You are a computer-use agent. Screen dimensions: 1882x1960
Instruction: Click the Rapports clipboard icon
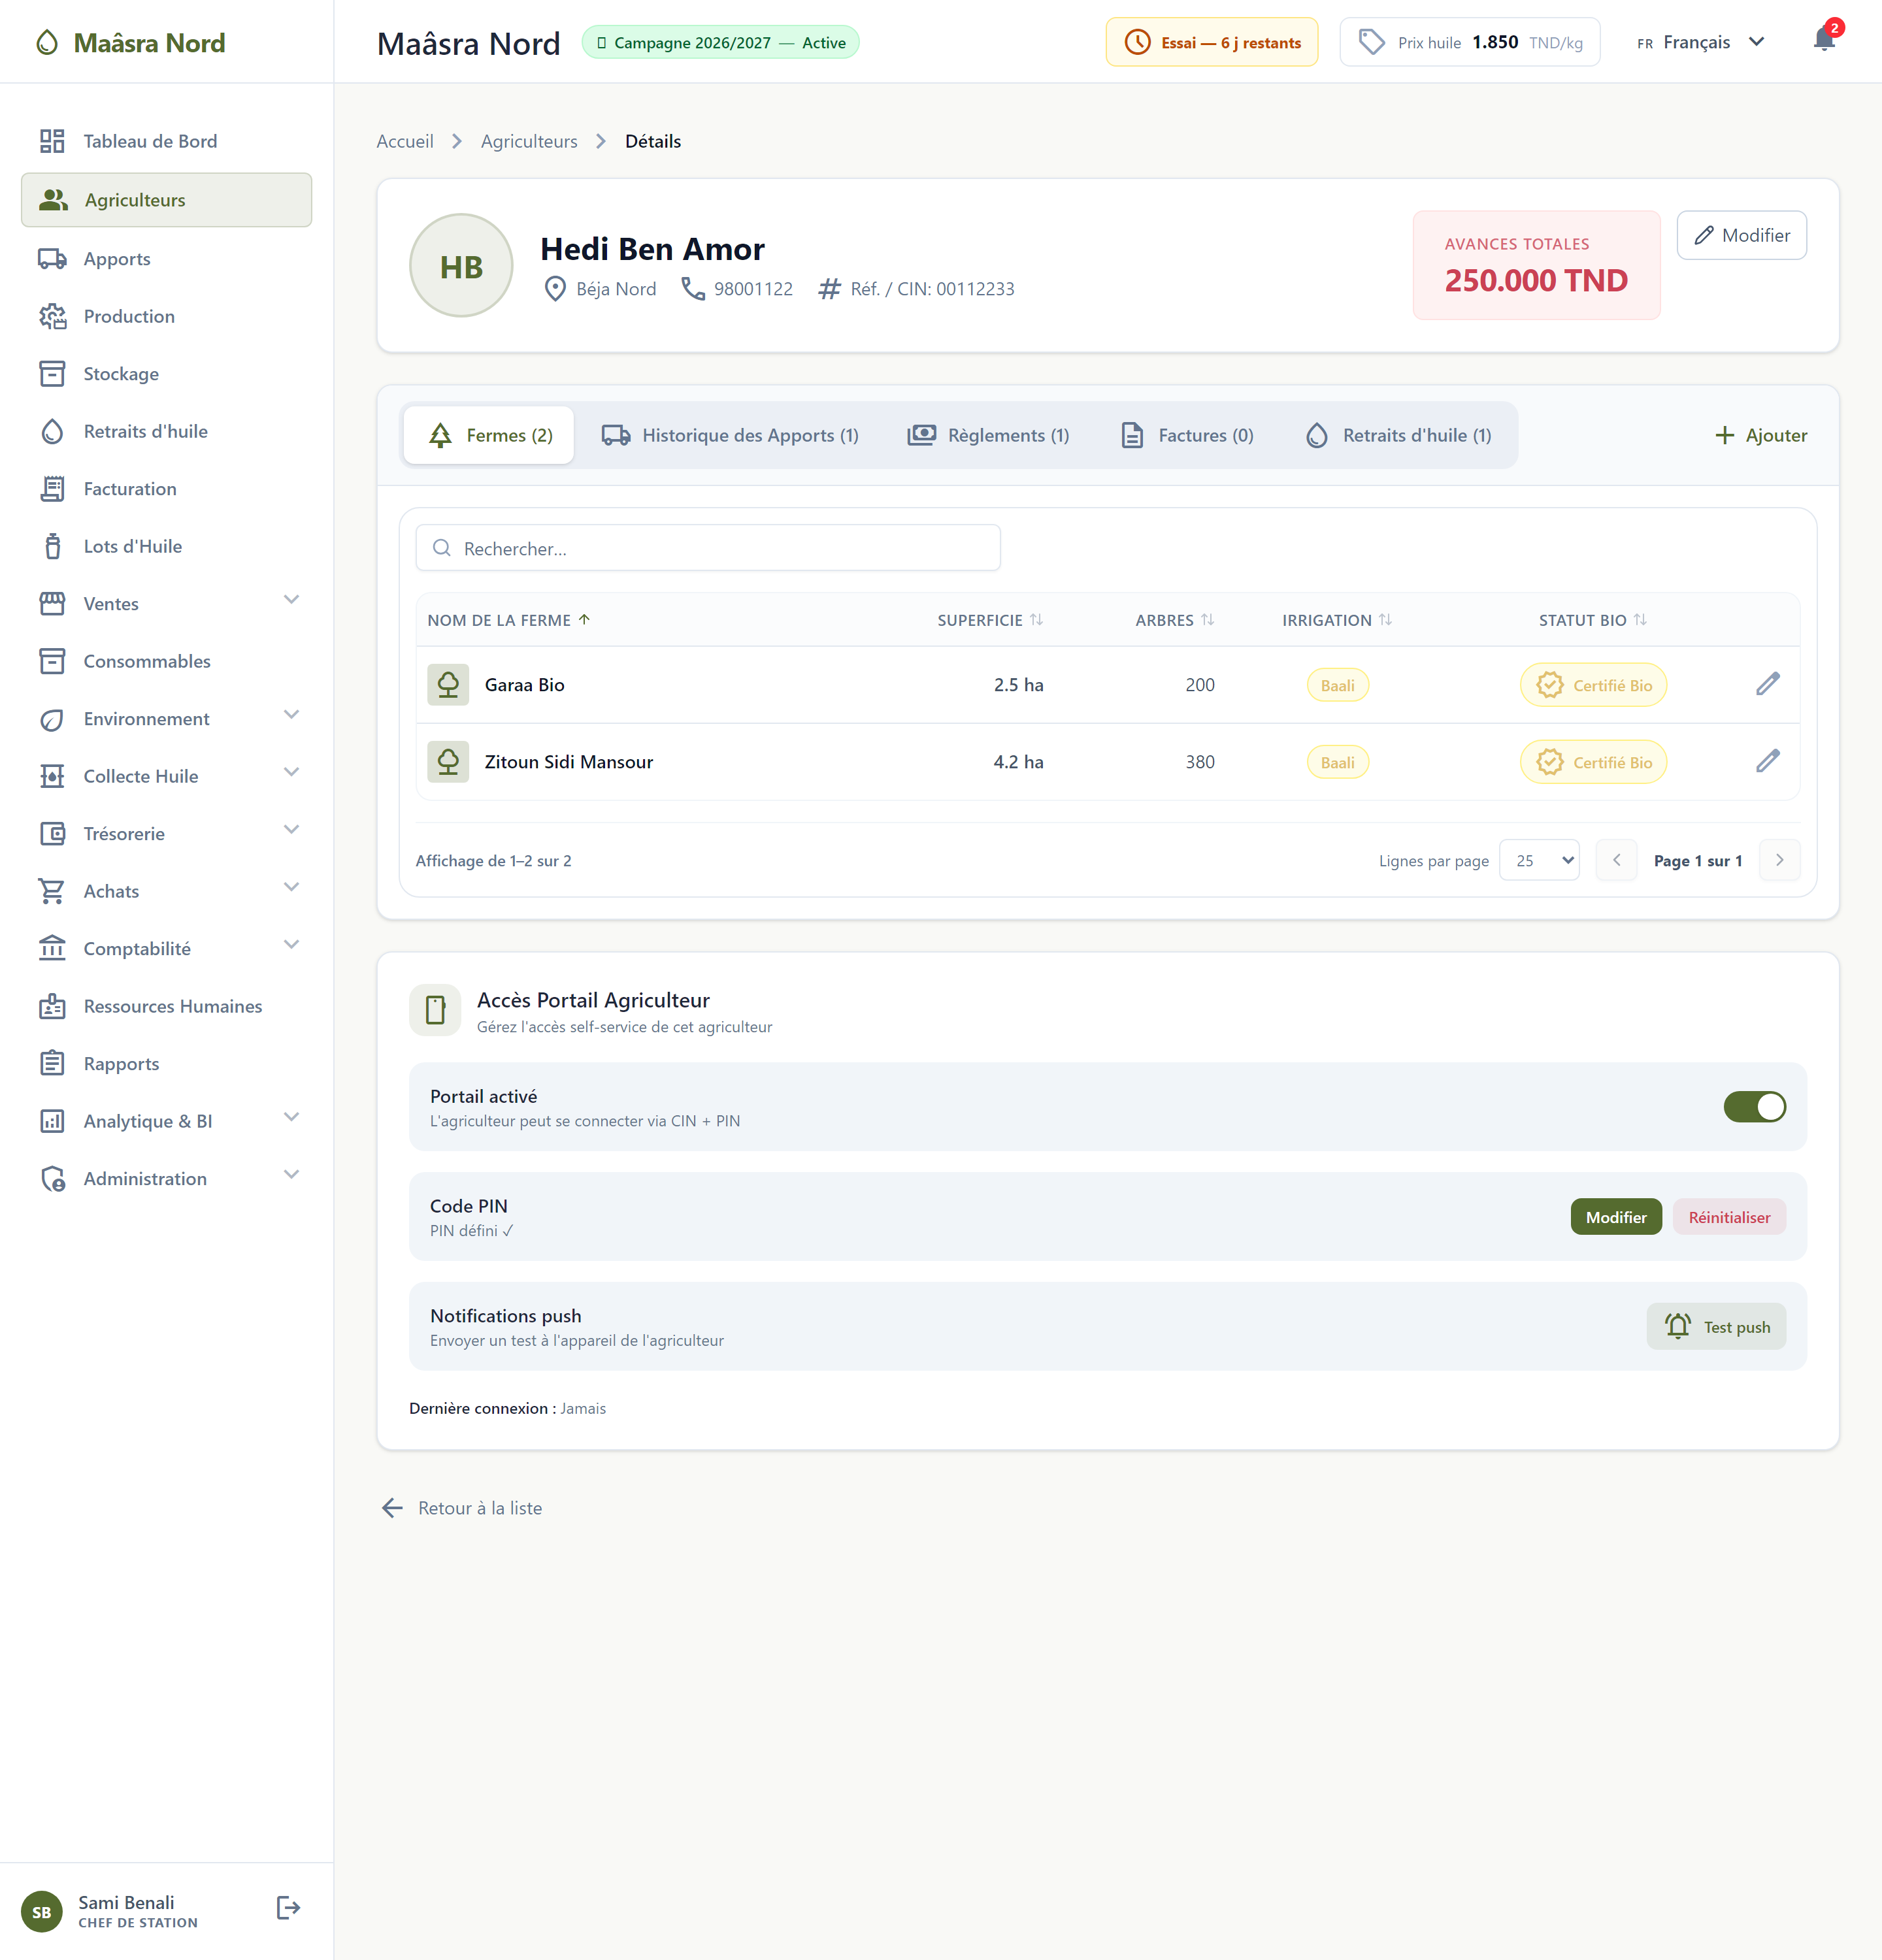[52, 1064]
